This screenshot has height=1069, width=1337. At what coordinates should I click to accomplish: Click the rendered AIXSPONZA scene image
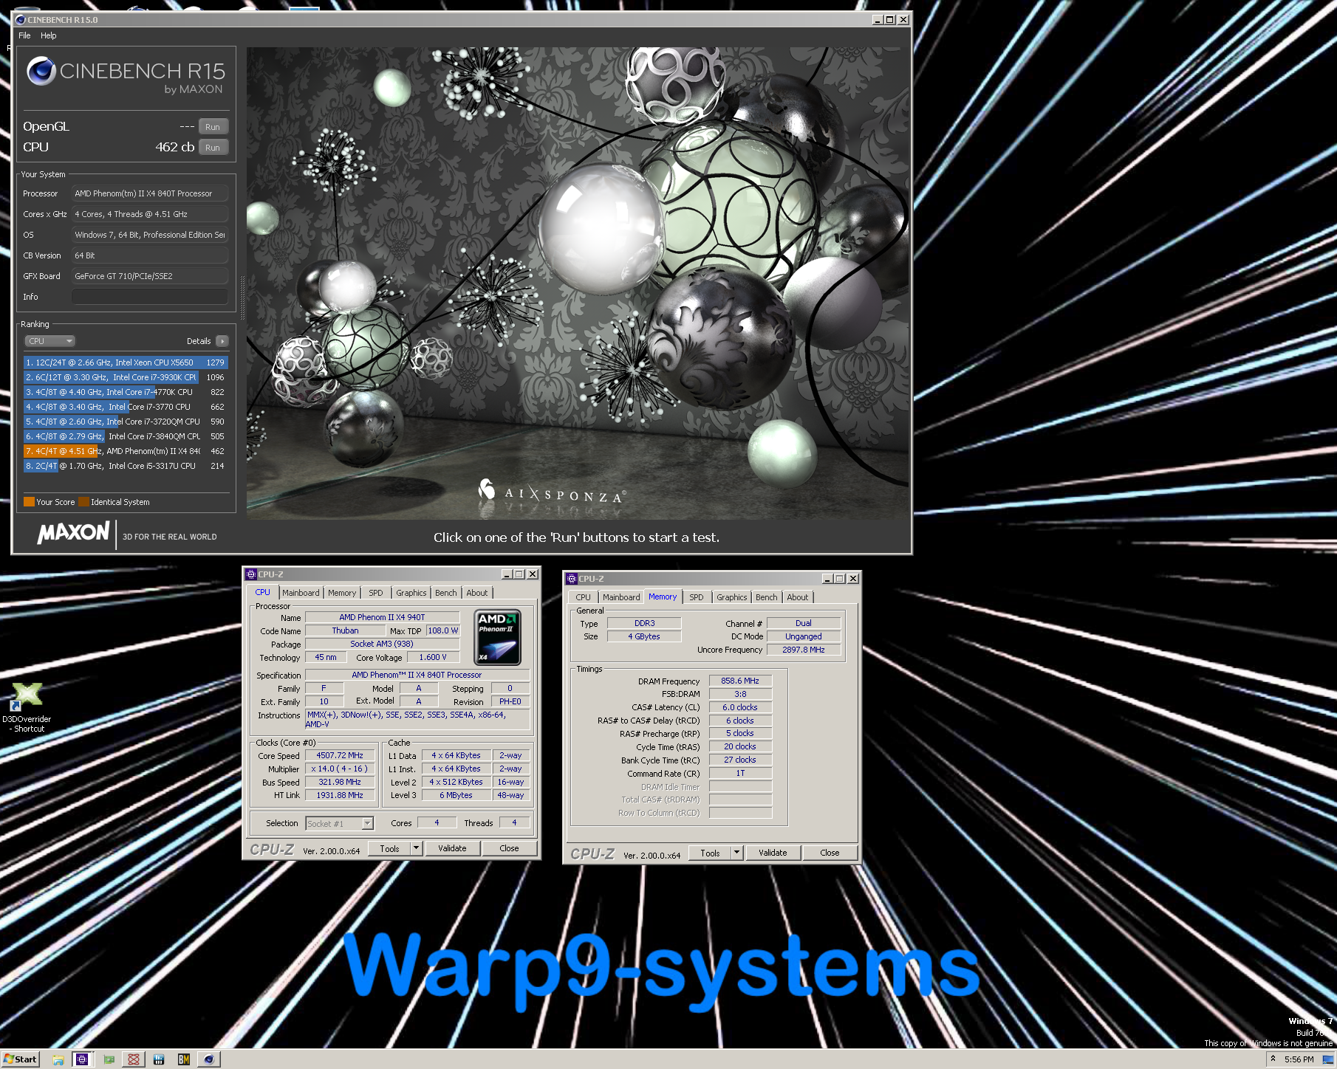coord(578,283)
